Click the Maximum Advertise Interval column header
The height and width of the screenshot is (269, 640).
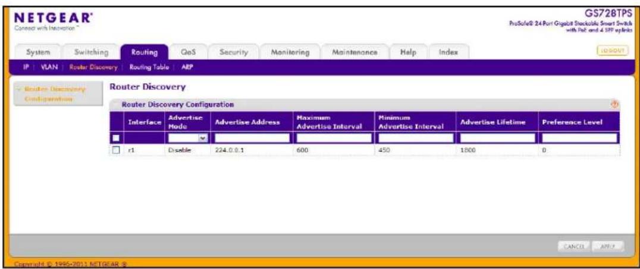pos(334,122)
